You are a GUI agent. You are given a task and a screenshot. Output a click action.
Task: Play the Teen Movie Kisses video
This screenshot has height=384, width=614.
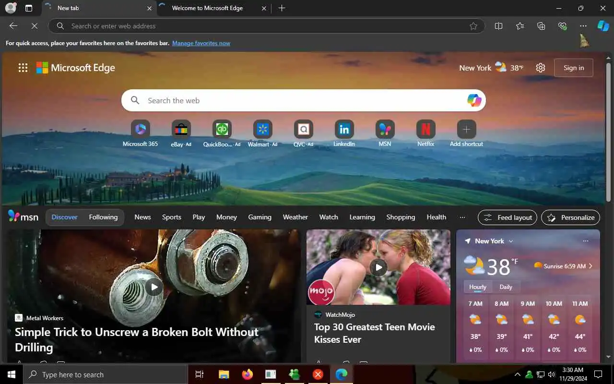point(378,267)
